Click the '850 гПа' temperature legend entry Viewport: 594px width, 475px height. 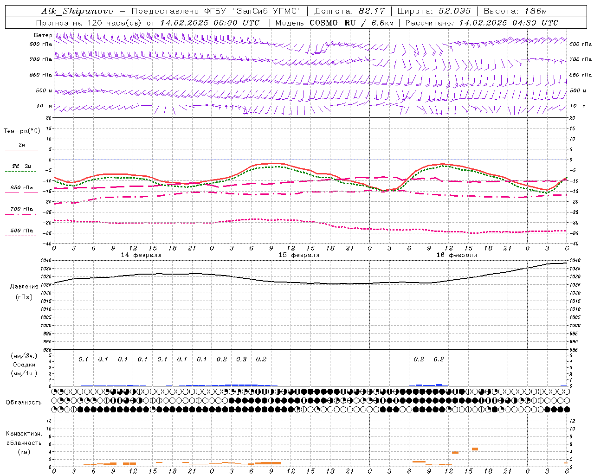coord(22,188)
